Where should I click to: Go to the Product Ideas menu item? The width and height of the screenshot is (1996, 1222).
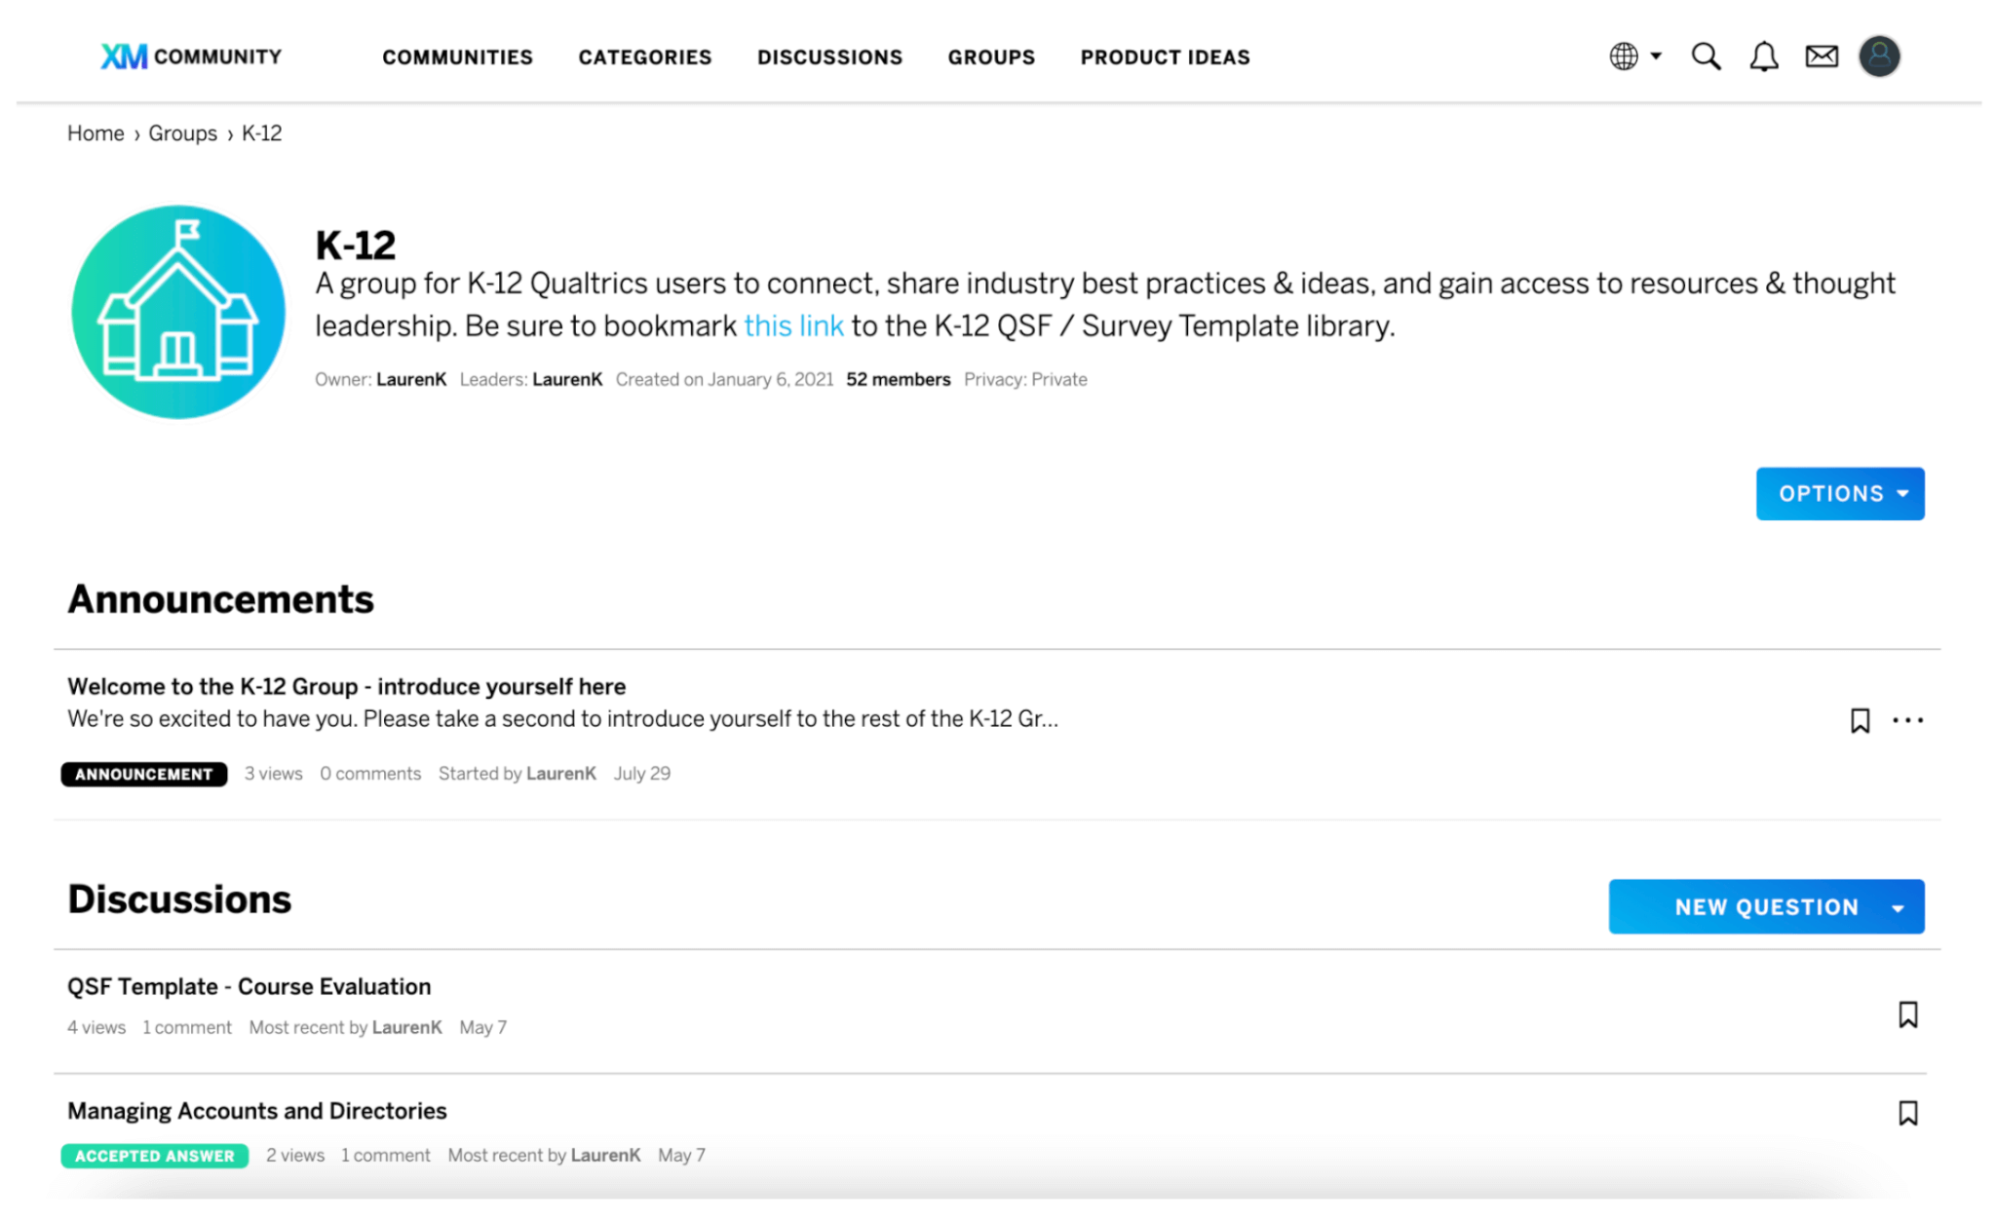pyautogui.click(x=1165, y=57)
